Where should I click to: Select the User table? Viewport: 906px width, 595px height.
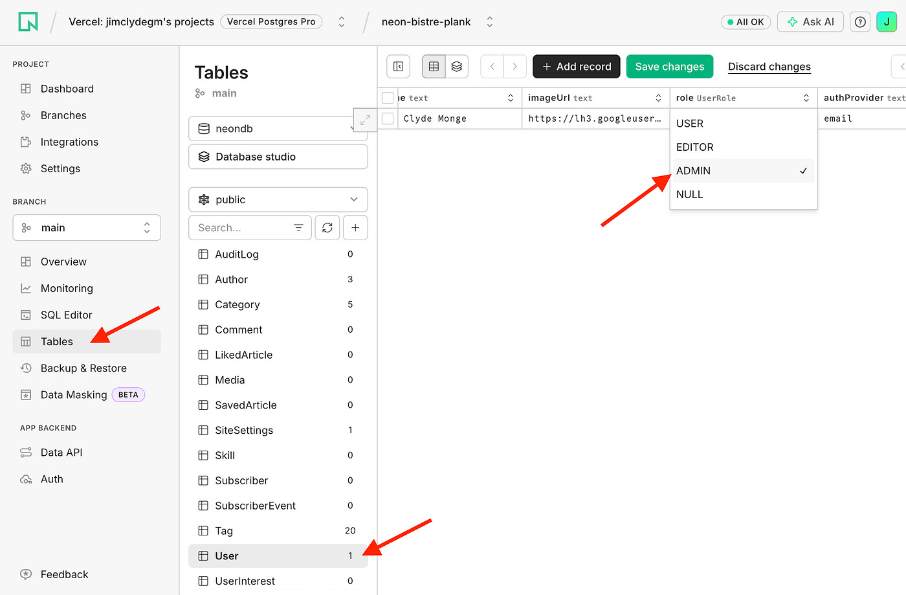click(x=278, y=556)
